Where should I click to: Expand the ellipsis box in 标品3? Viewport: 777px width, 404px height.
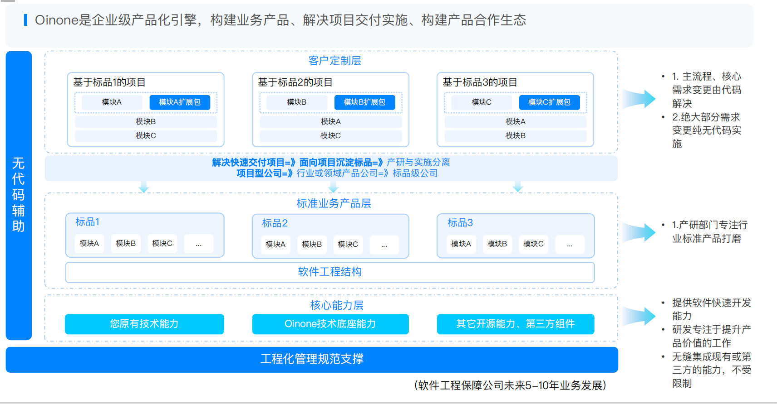(569, 244)
